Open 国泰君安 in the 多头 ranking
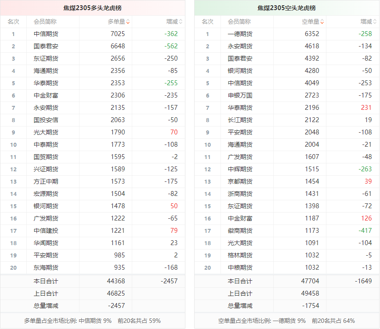The height and width of the screenshot is (329, 380). click(46, 46)
